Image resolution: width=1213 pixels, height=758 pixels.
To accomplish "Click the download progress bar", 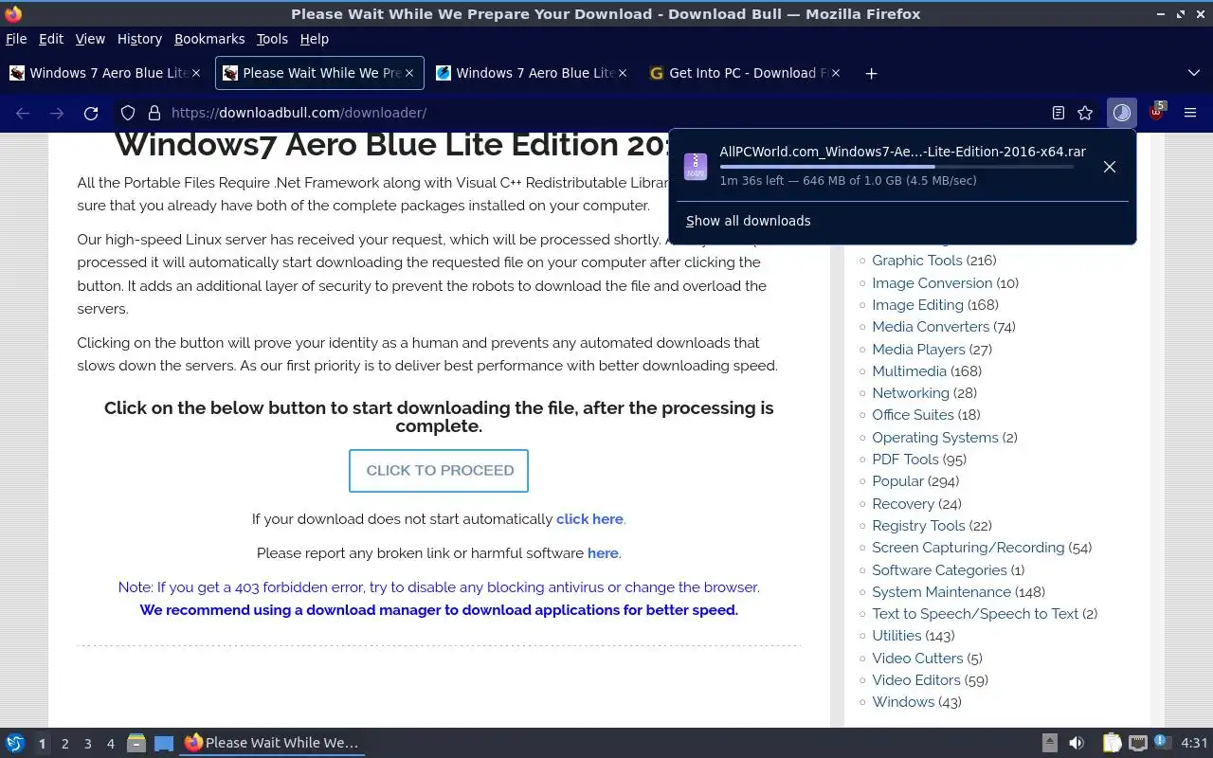I will coord(896,167).
